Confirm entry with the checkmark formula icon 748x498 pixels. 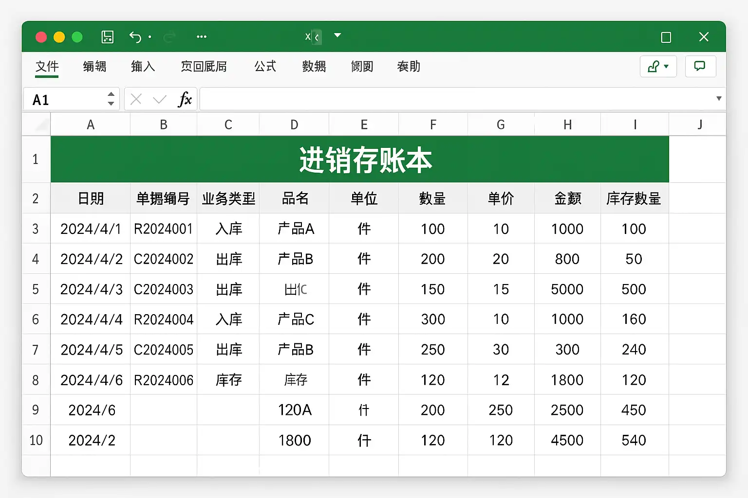click(x=160, y=100)
